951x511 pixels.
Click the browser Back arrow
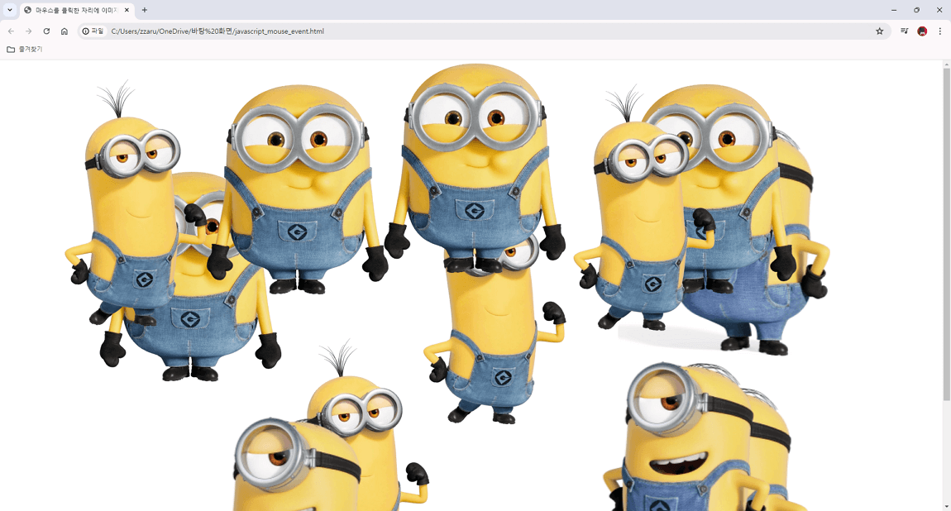pyautogui.click(x=11, y=31)
